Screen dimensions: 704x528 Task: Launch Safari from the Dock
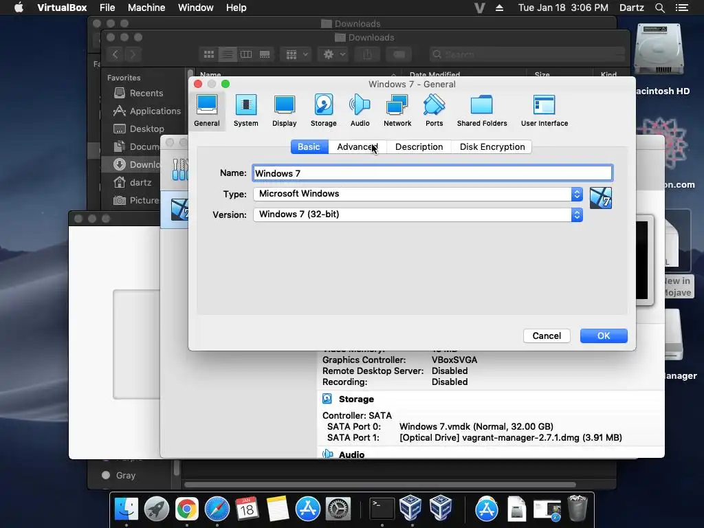click(217, 509)
